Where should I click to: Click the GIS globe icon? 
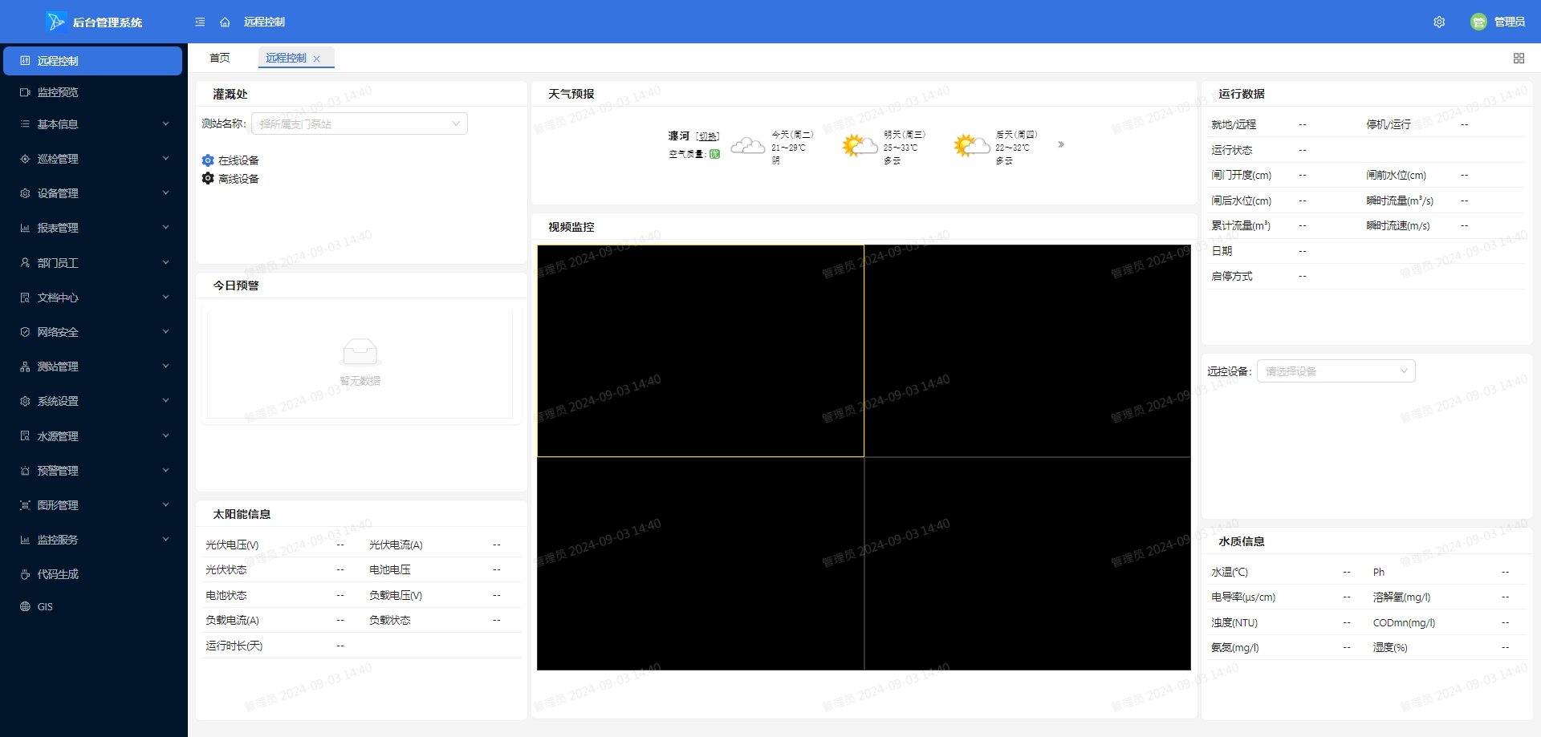pos(25,606)
